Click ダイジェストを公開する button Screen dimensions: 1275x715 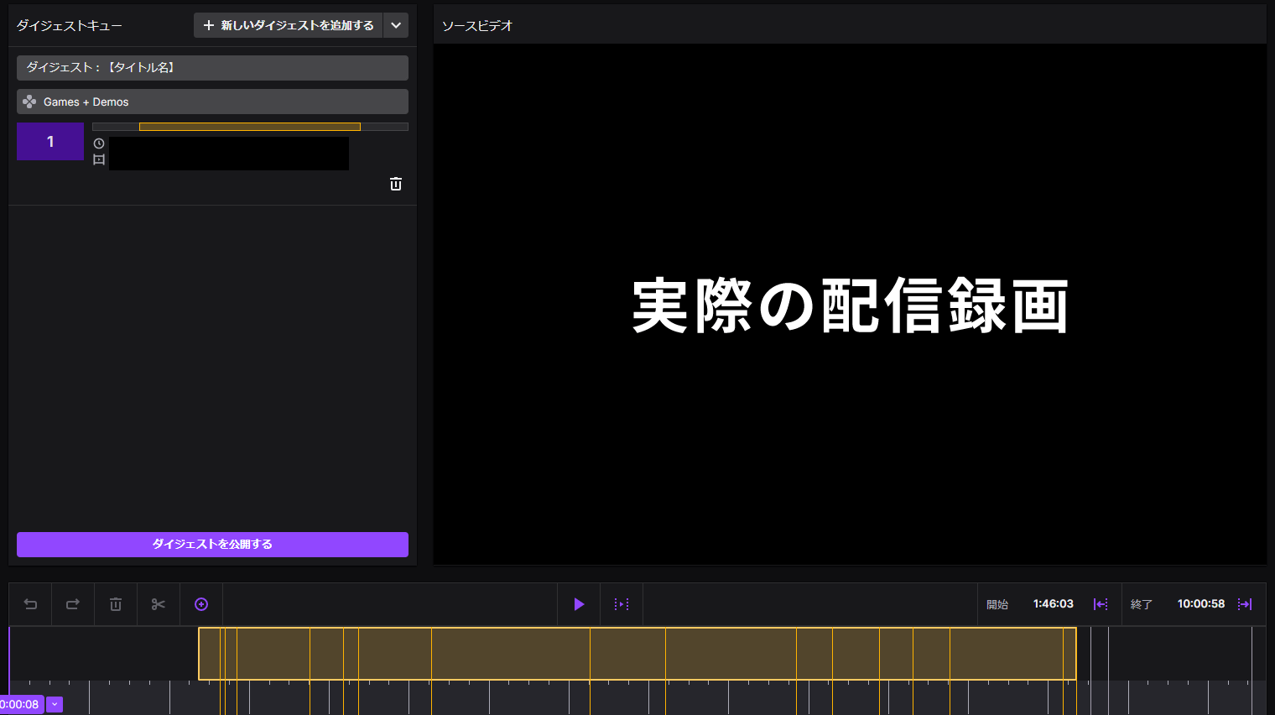point(212,544)
